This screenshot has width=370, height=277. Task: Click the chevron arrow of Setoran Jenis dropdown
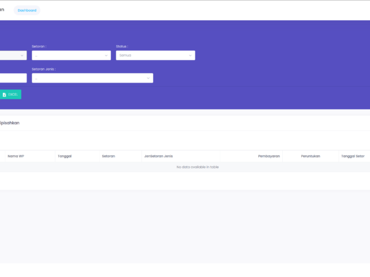tap(148, 78)
